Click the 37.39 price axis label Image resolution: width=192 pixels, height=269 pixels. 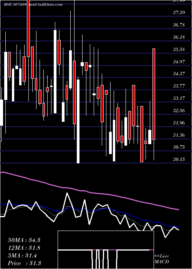click(179, 13)
